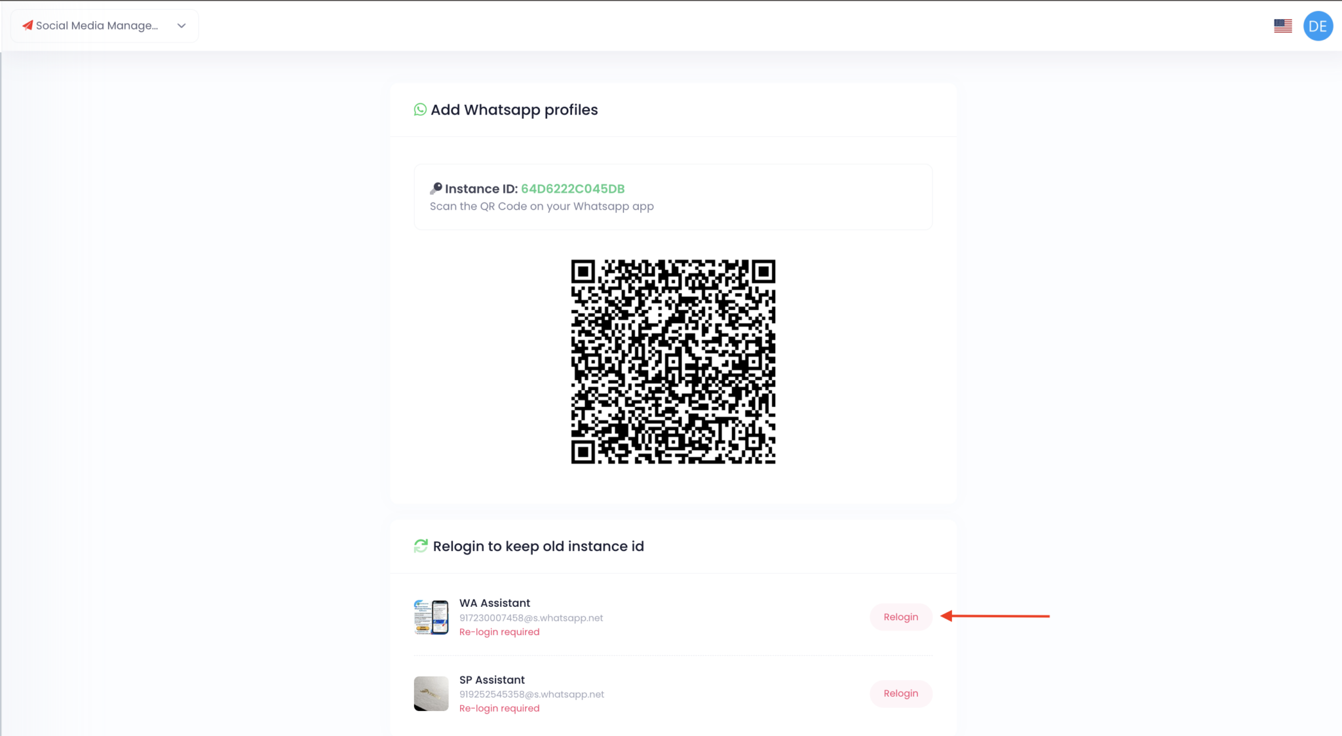Click the red paper plane logo icon

click(x=28, y=26)
